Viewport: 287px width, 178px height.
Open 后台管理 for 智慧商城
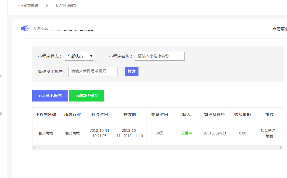268,130
